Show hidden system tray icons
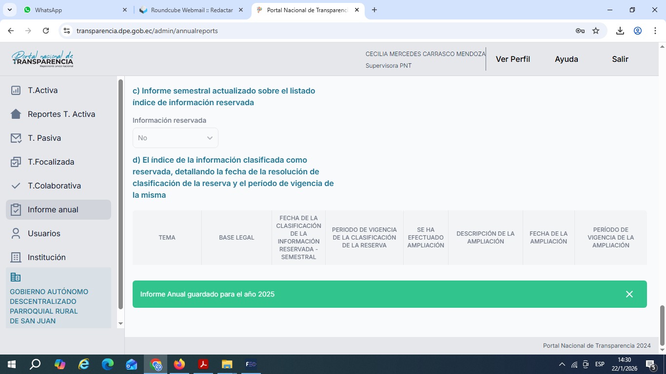This screenshot has height=374, width=666. tap(562, 364)
